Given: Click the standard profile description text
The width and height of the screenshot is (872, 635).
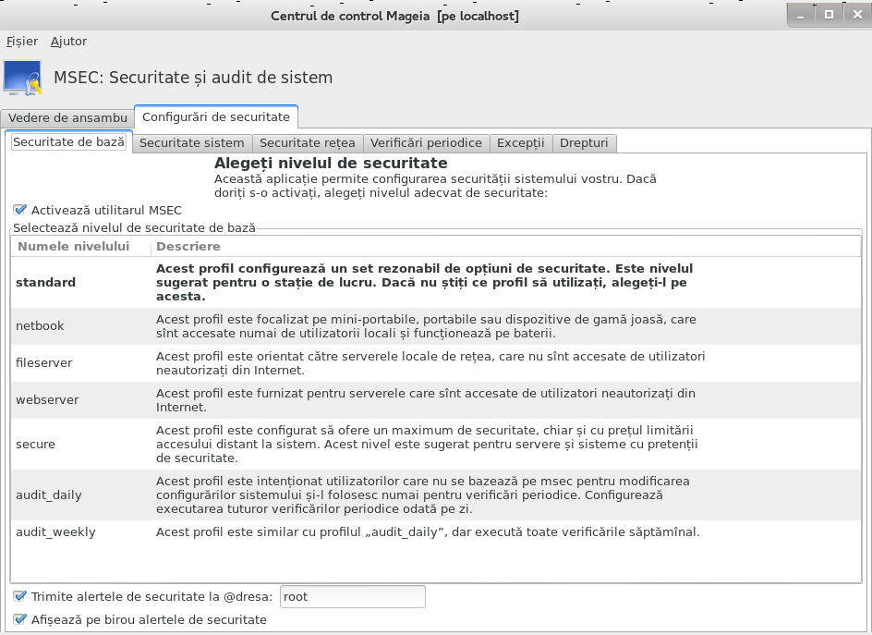Looking at the screenshot, I should 424,282.
